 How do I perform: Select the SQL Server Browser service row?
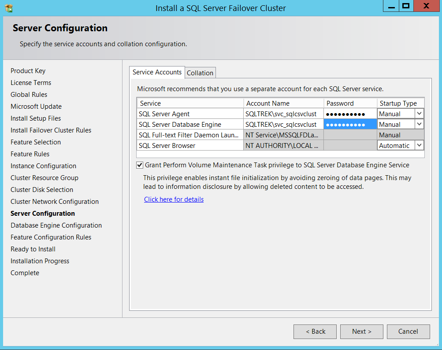coord(189,145)
